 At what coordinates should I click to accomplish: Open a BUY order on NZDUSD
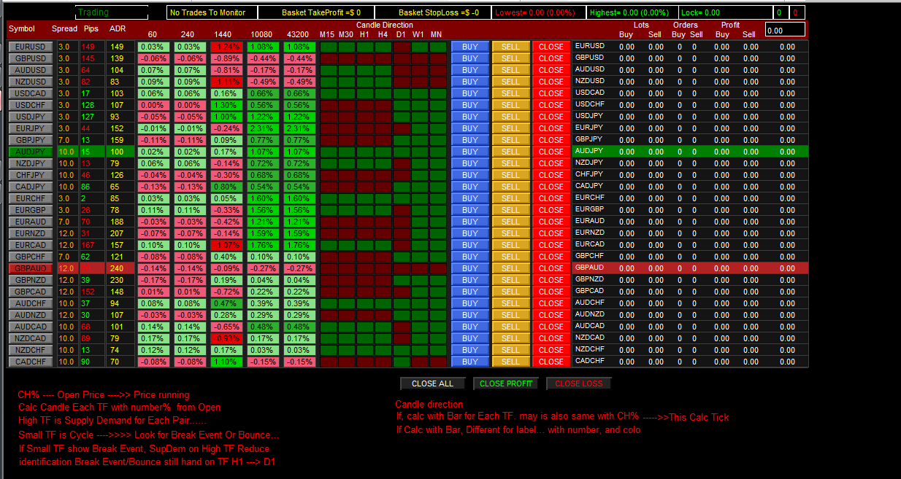(x=470, y=82)
